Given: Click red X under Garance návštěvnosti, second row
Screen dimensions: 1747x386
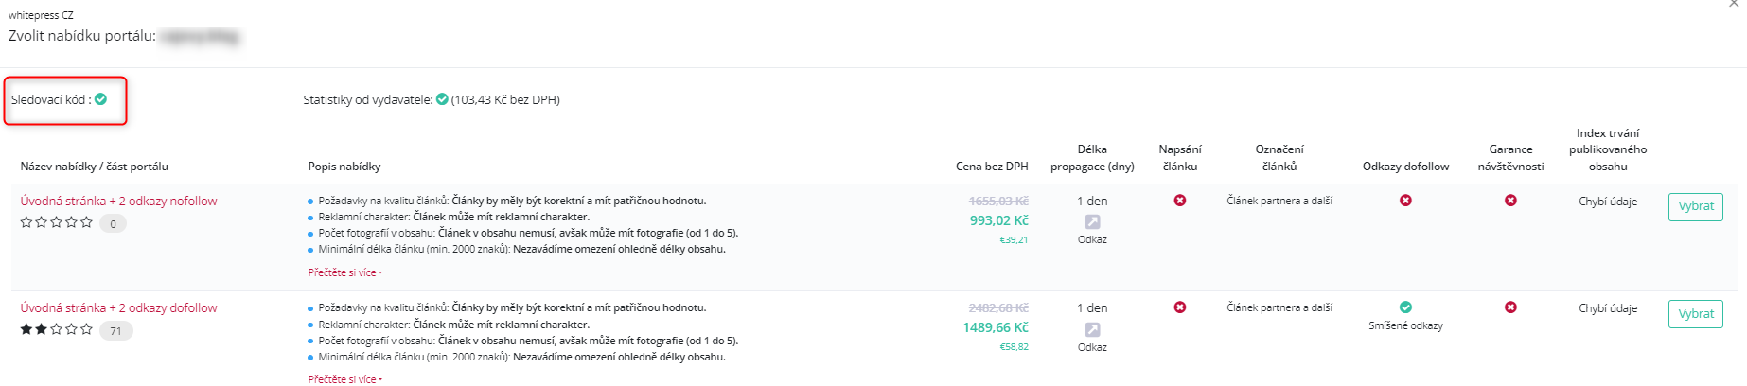Looking at the screenshot, I should 1510,307.
